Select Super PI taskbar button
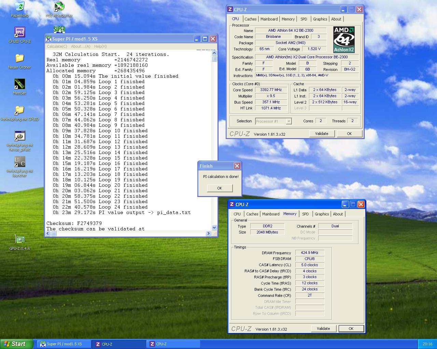Screen dimensions: 437x349 [x=64, y=344]
